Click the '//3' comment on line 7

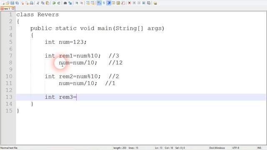pos(114,56)
